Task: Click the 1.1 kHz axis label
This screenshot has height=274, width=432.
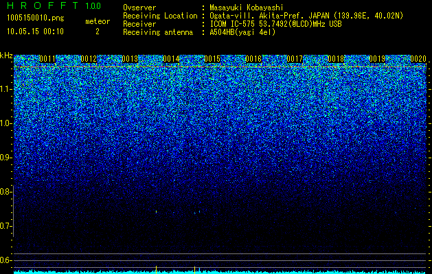Action: (x=5, y=89)
